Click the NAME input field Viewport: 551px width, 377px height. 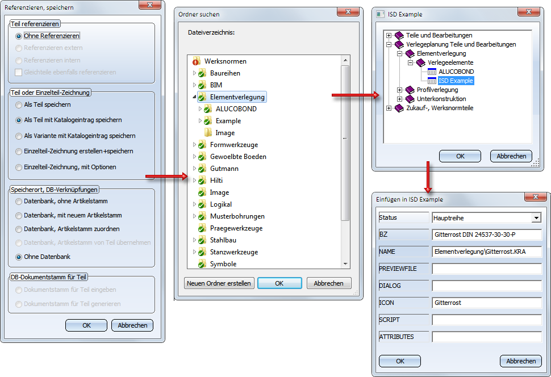tap(487, 252)
